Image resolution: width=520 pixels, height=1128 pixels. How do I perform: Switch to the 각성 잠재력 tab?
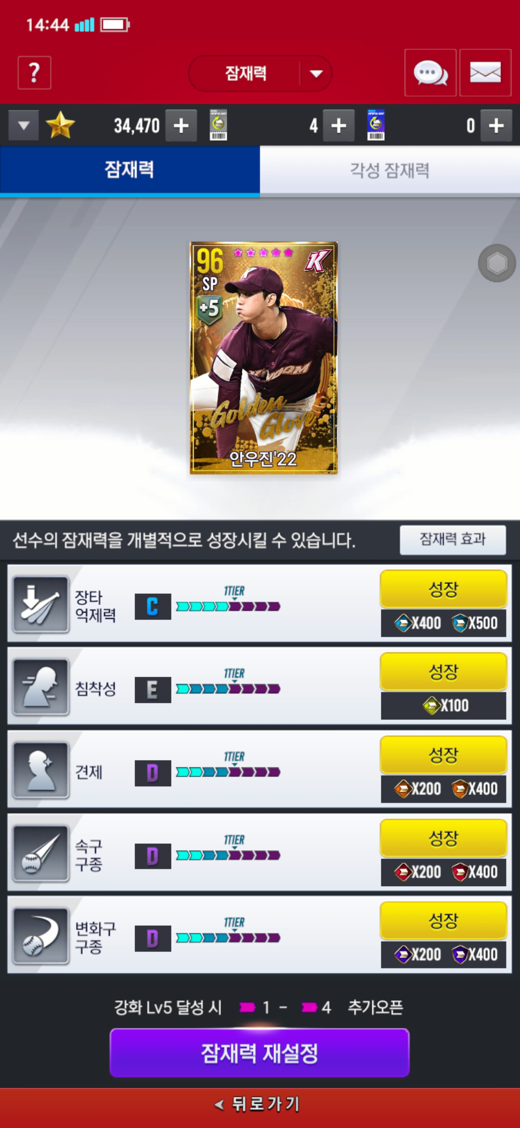coord(390,170)
